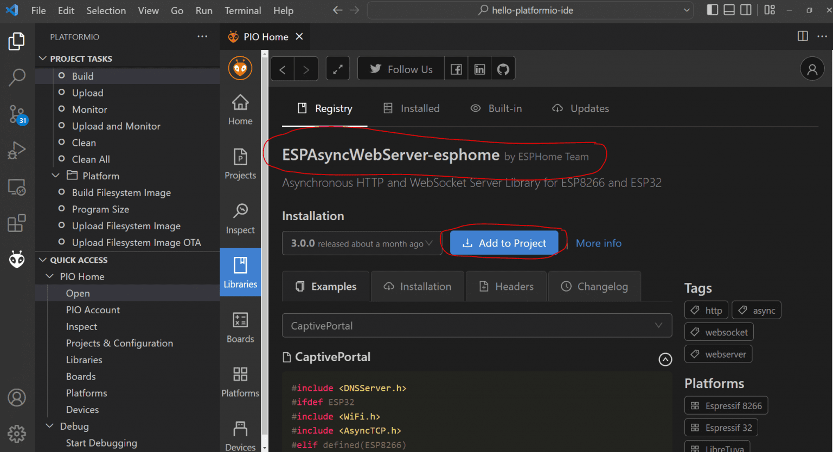
Task: Open the PlatformIO alien icon in activity bar
Action: tap(17, 260)
